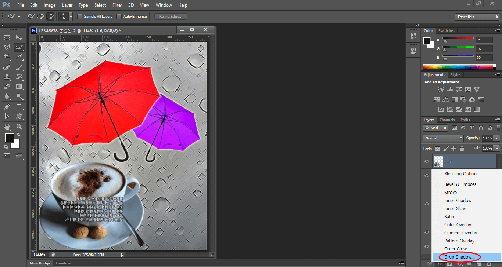Open the tool preset picker dropdown

(19, 17)
